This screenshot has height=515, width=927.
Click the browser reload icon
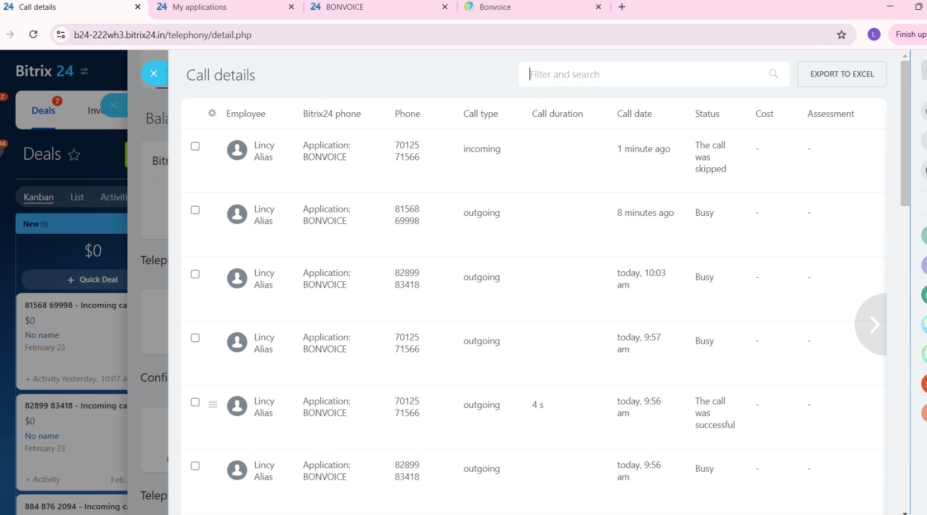coord(34,35)
